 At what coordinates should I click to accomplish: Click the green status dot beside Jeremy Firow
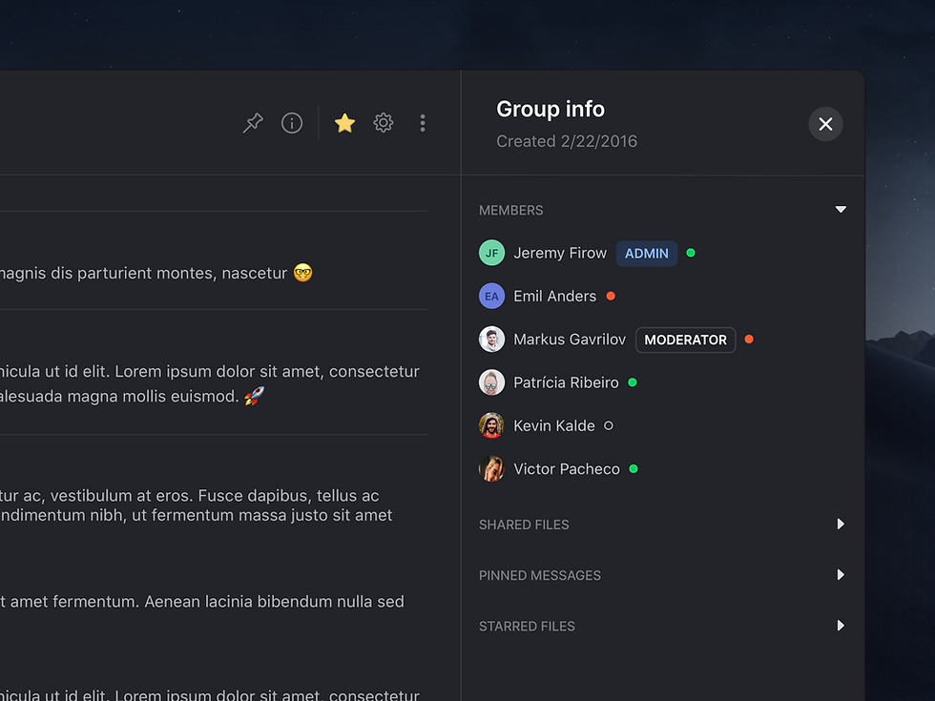[691, 253]
